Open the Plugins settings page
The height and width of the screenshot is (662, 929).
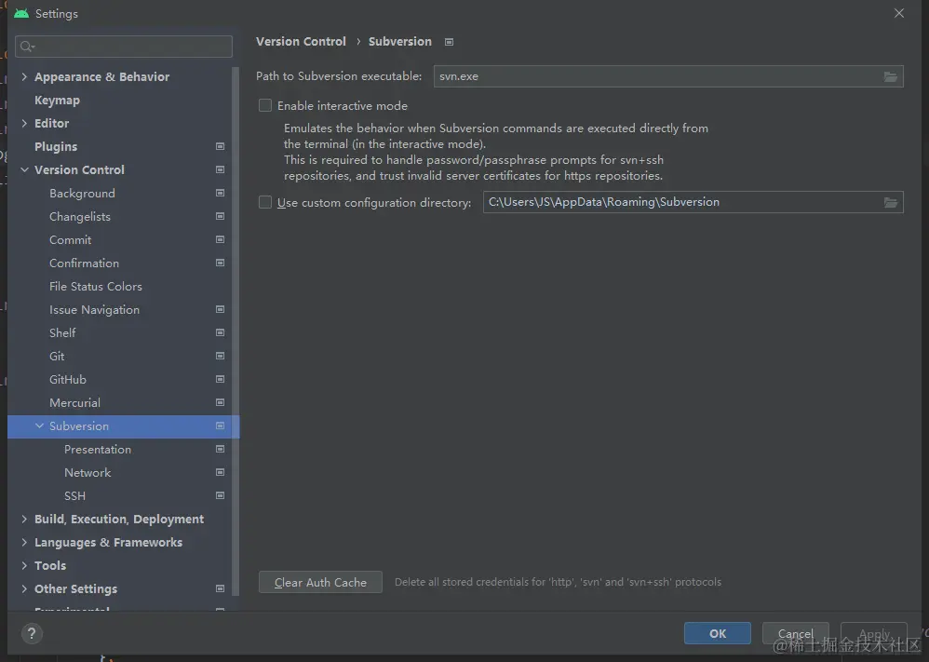pos(56,146)
